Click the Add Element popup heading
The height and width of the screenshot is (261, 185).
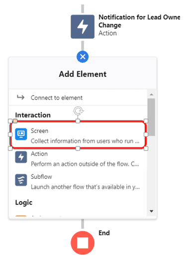(x=83, y=74)
